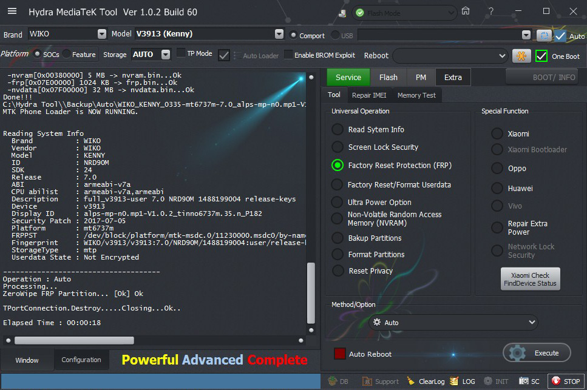Switch to the Configuration tab
587x390 pixels.
pos(81,360)
